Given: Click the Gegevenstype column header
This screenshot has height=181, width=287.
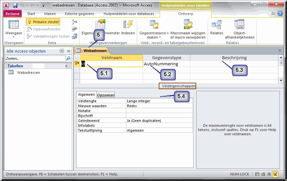Looking at the screenshot, I should click(167, 58).
